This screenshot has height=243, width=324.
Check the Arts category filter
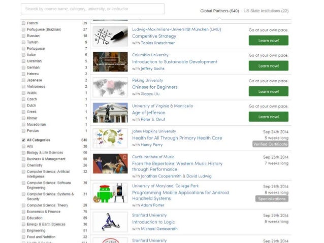[x=23, y=147]
